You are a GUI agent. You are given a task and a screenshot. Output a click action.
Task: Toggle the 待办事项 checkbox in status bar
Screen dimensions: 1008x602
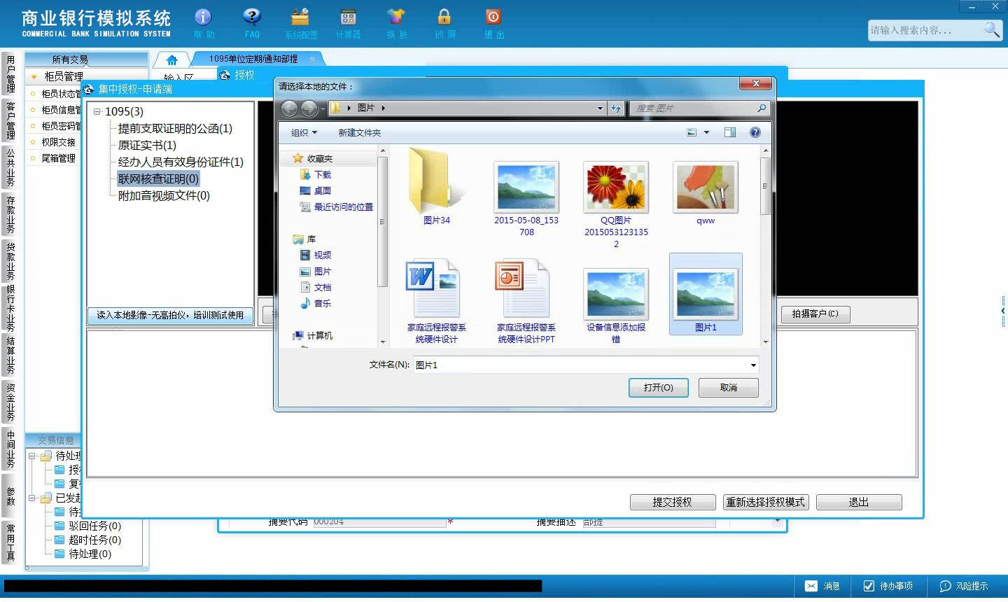coord(869,586)
